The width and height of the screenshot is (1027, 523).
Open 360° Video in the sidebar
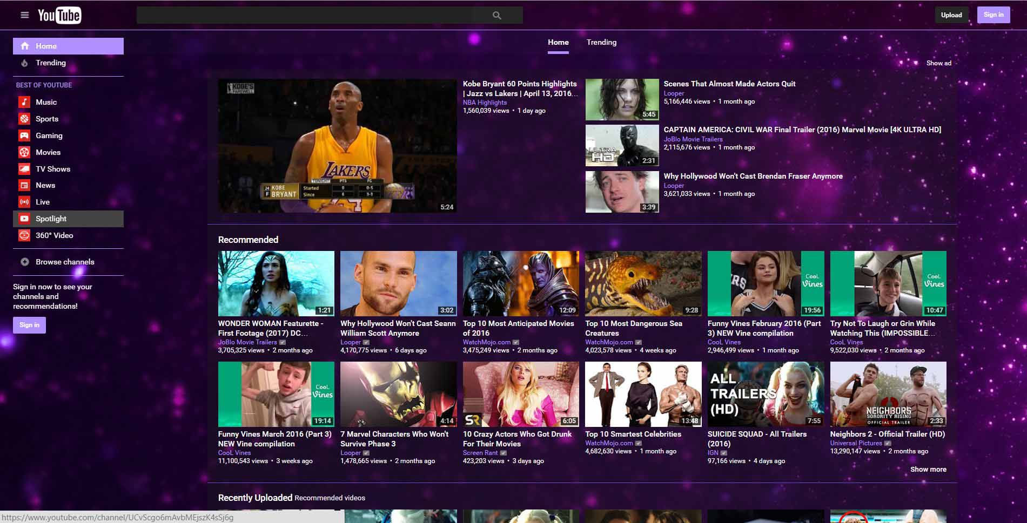pos(68,235)
